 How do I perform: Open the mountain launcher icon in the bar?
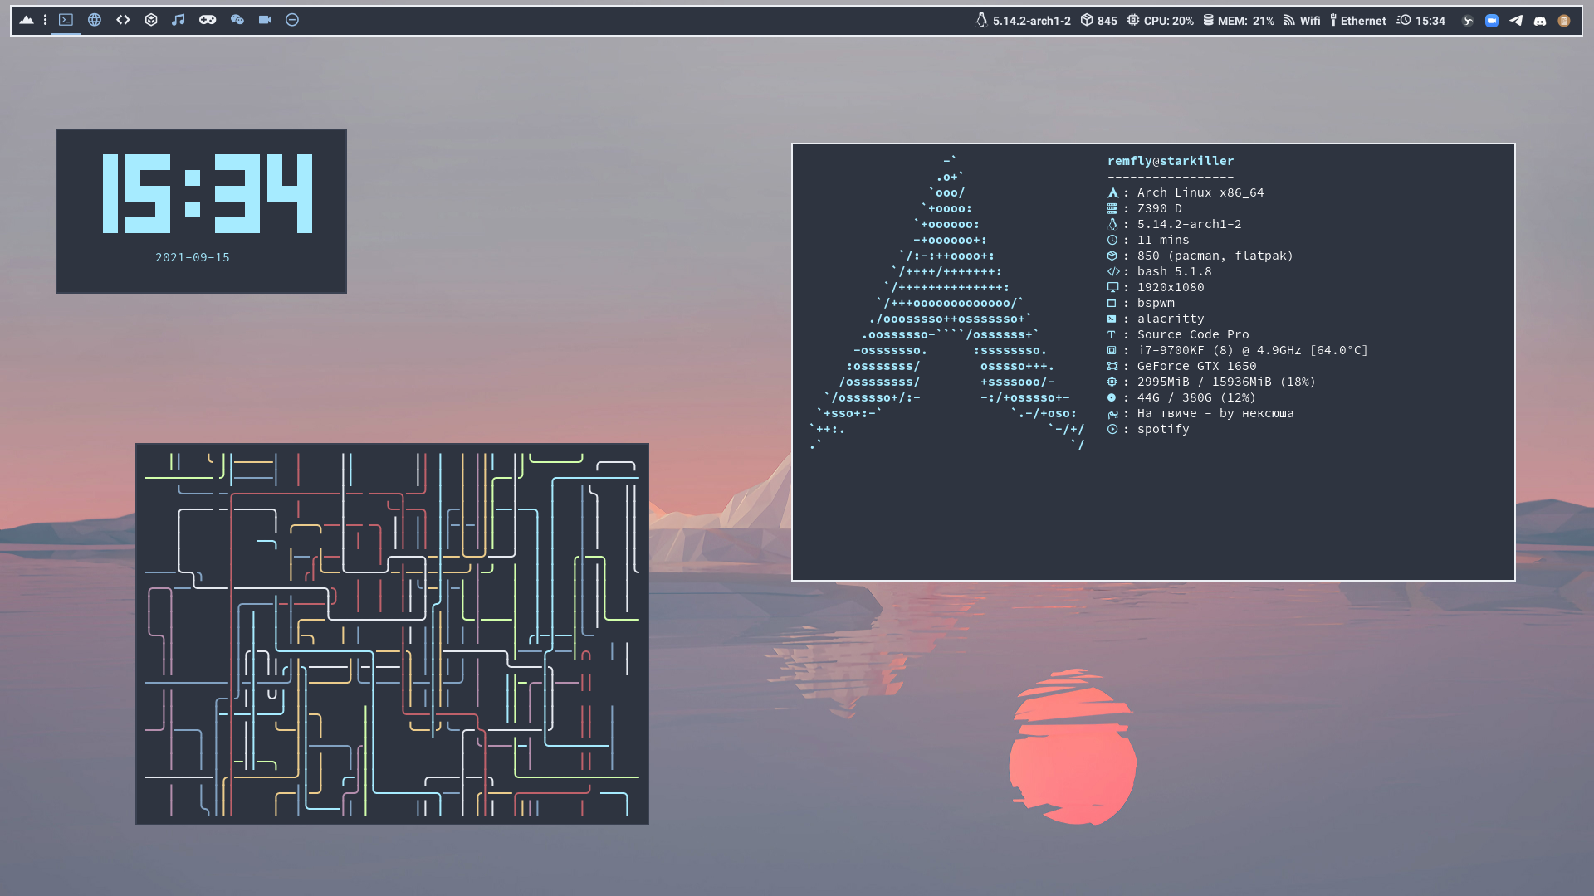pos(27,20)
